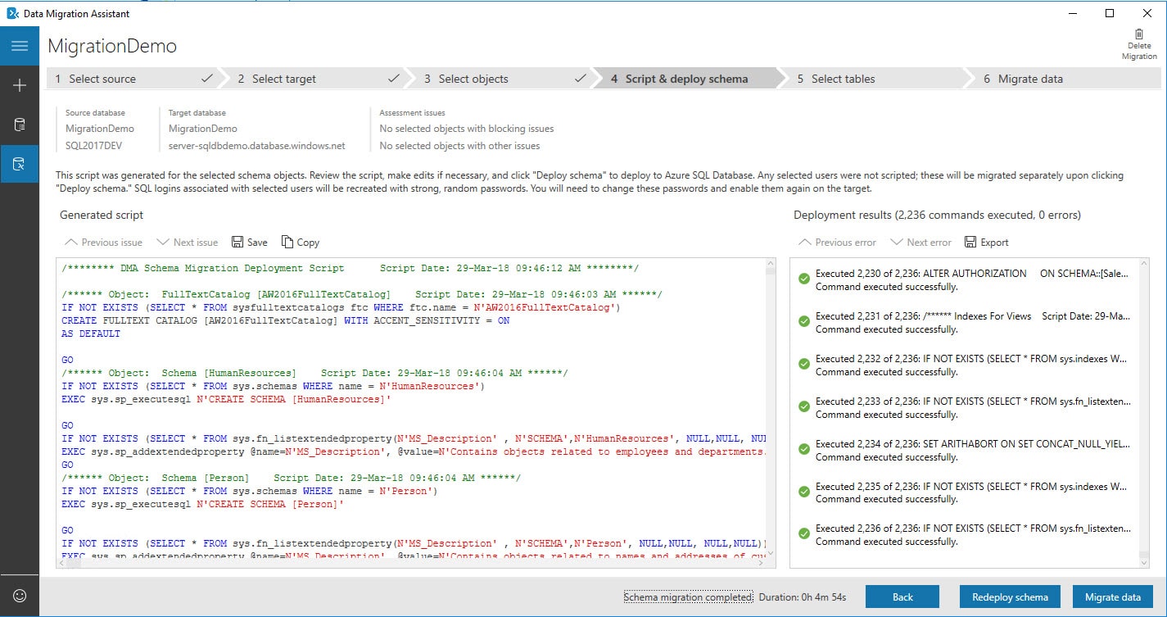This screenshot has width=1167, height=617.
Task: Click the deployment results vertical scrollbar
Action: point(1143,413)
